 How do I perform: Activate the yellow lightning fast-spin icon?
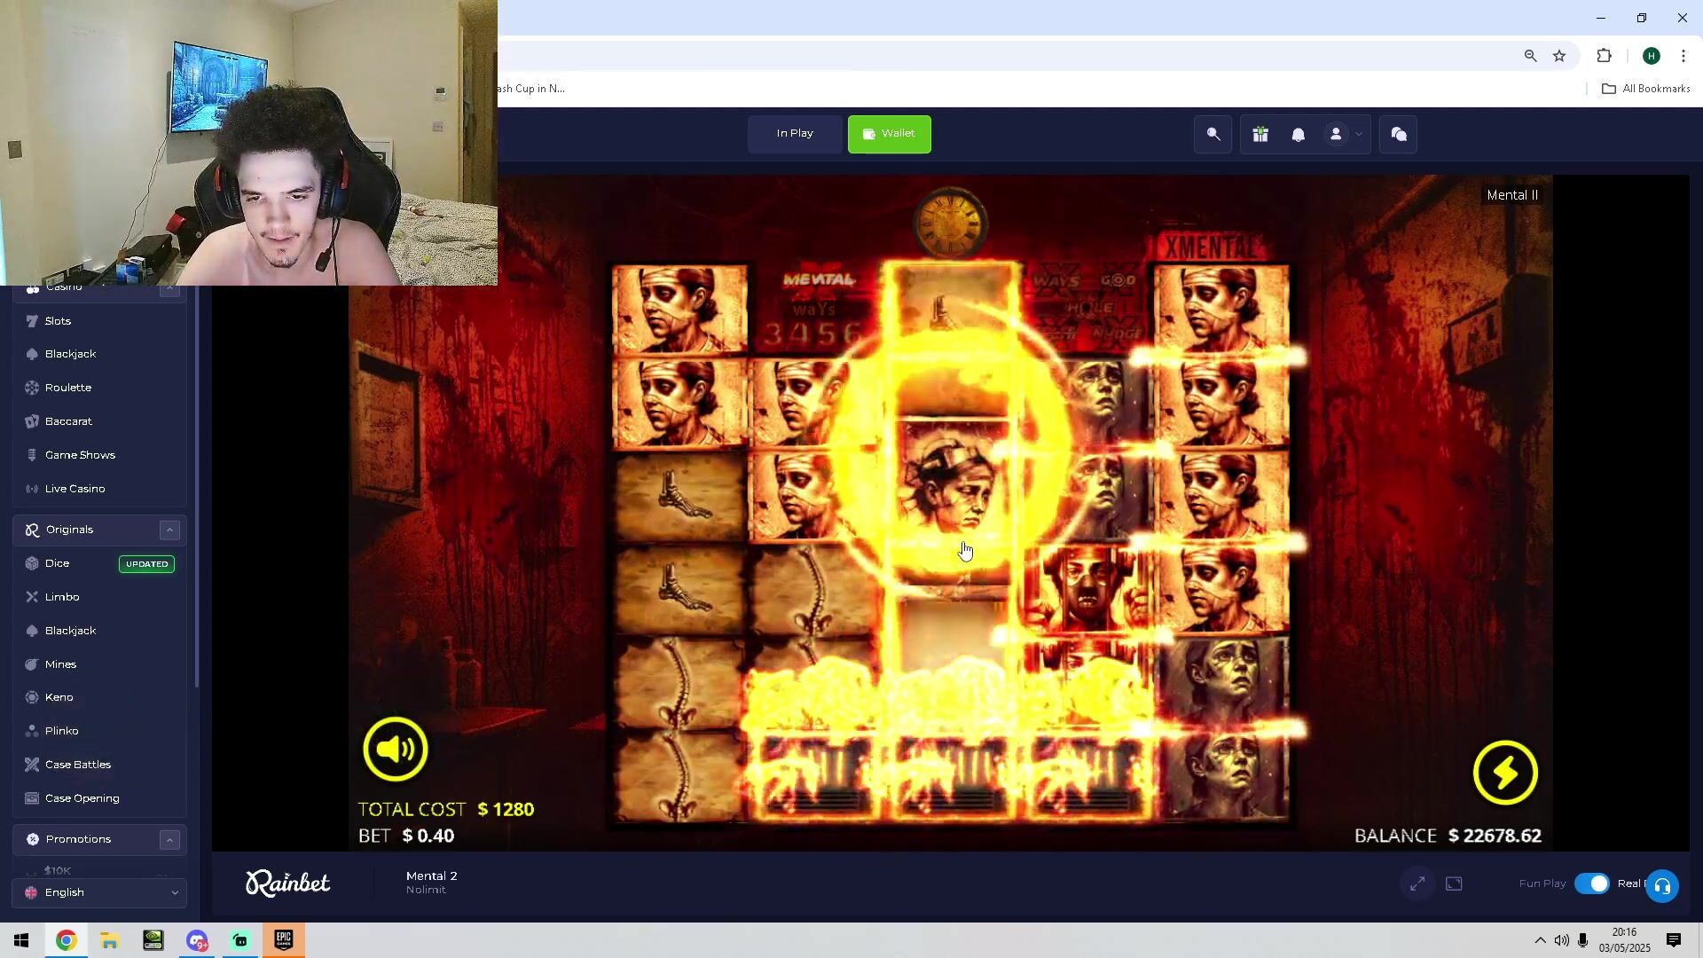pos(1505,773)
